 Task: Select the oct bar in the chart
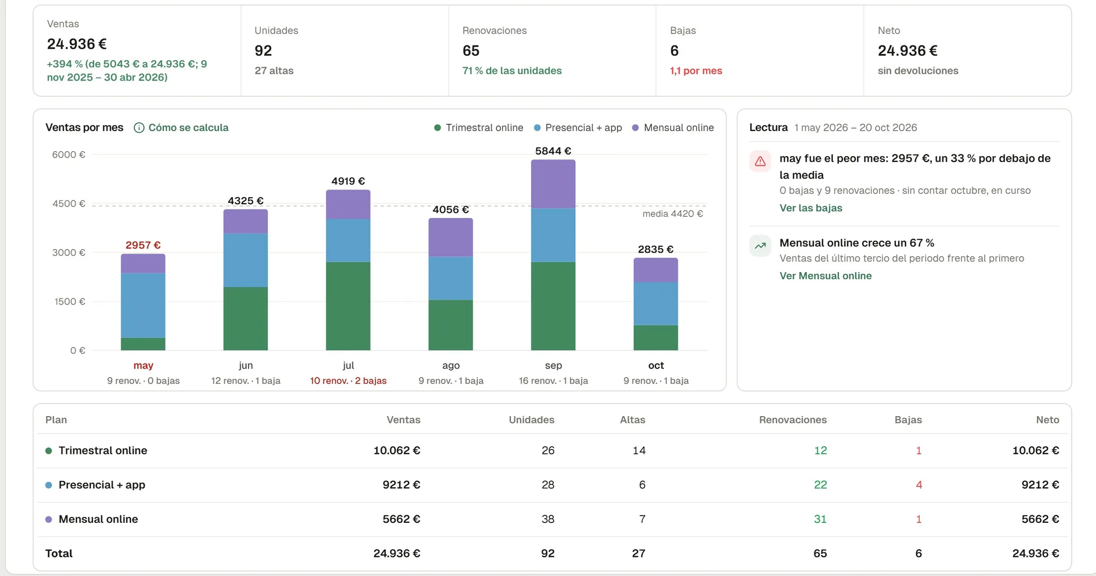tap(655, 304)
